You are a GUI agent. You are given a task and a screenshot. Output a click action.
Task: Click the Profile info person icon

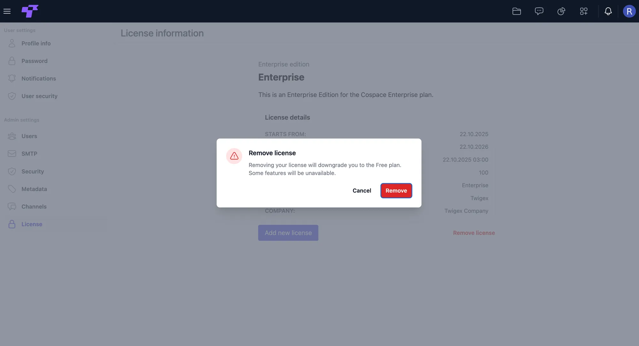tap(12, 43)
